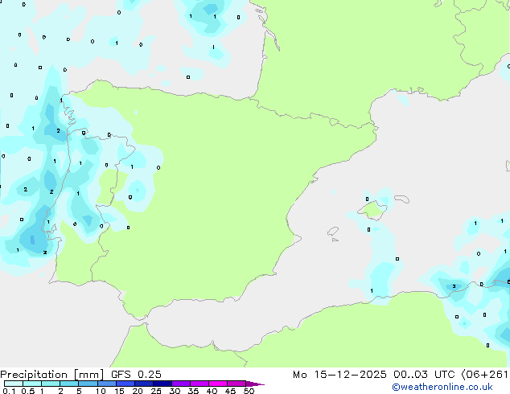Click the legend swatch for 0.1 to 0.5 mm

coord(14,384)
